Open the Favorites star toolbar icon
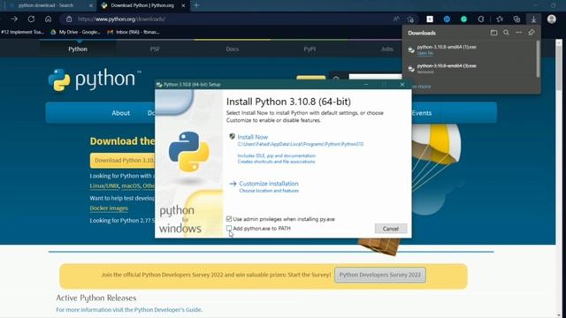The width and height of the screenshot is (566, 318). [500, 19]
